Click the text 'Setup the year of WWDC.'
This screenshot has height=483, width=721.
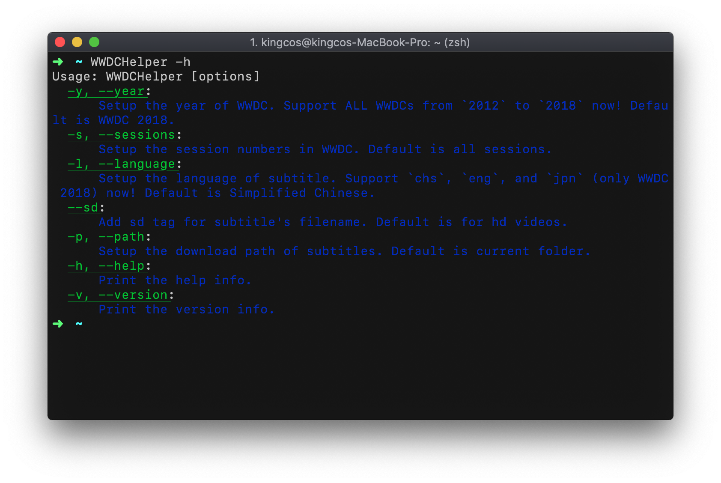click(x=186, y=106)
